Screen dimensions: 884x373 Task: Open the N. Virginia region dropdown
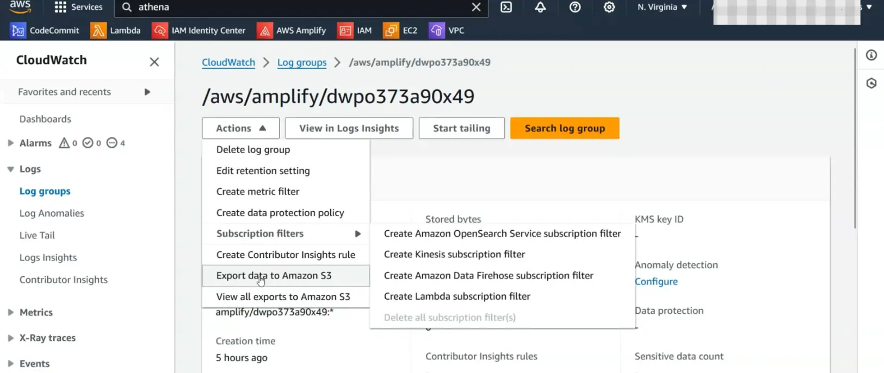click(x=662, y=7)
